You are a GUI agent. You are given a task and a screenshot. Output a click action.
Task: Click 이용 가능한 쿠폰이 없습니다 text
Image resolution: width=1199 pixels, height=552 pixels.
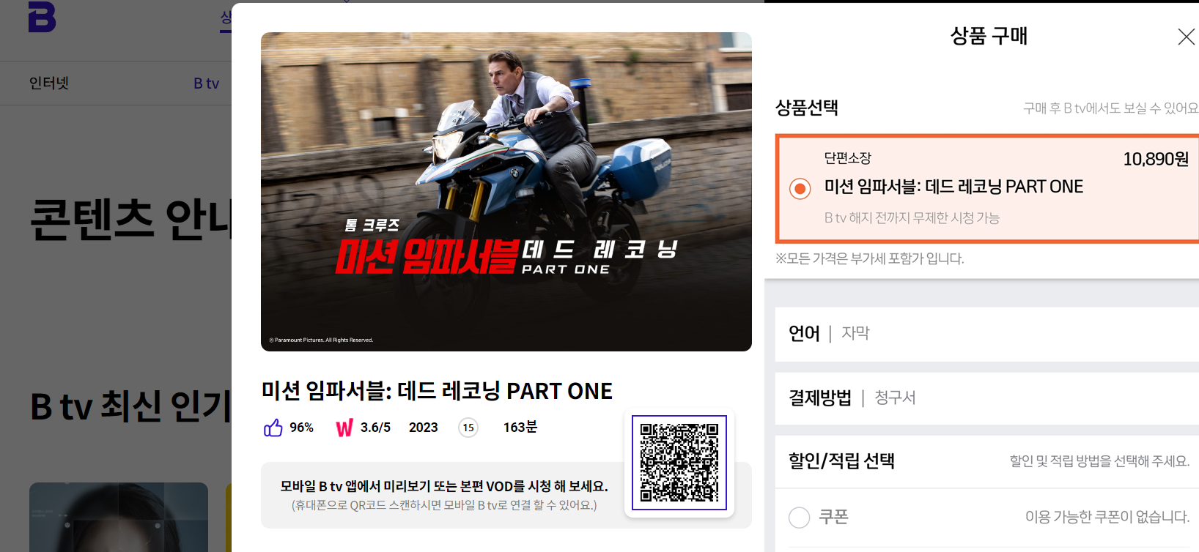click(1107, 517)
